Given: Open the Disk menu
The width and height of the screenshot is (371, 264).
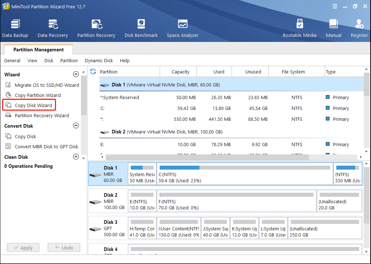Looking at the screenshot, I should [49, 61].
